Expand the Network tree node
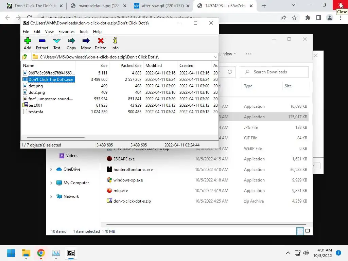Image resolution: width=348 pixels, height=261 pixels. tap(51, 196)
